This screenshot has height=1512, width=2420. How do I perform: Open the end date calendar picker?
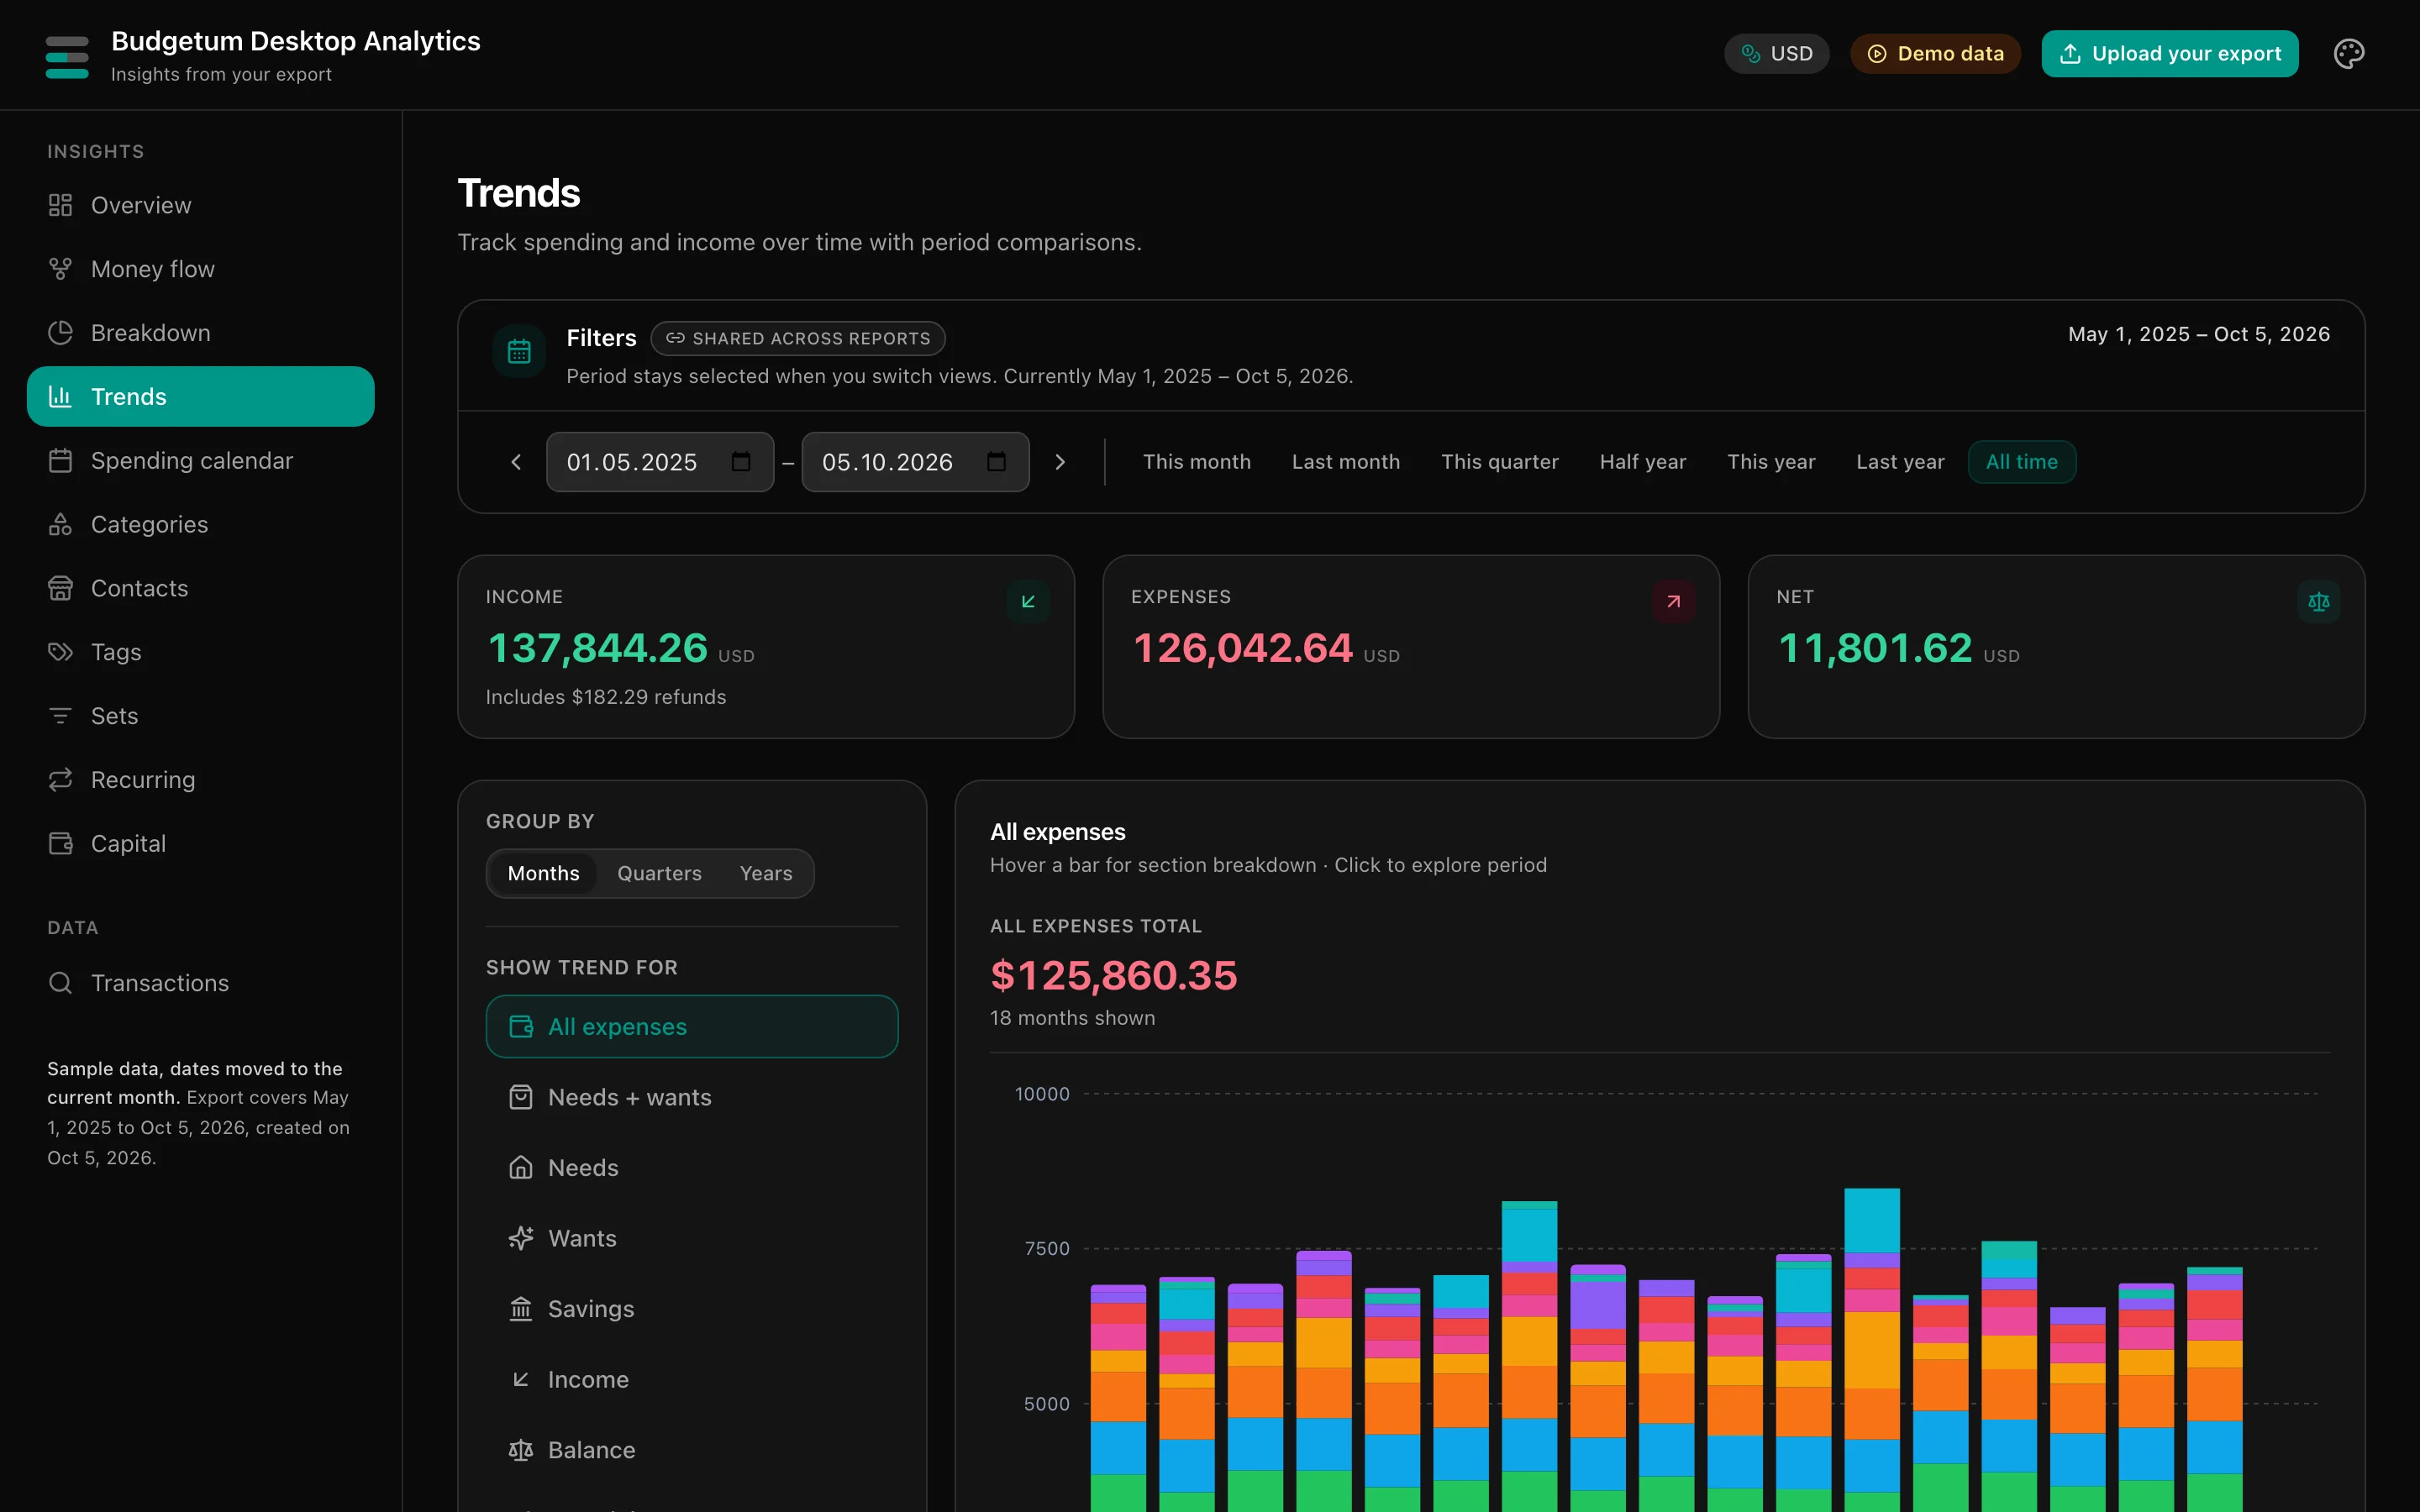[x=996, y=461]
